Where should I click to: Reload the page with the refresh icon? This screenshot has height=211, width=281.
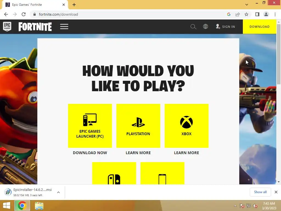(x=24, y=14)
